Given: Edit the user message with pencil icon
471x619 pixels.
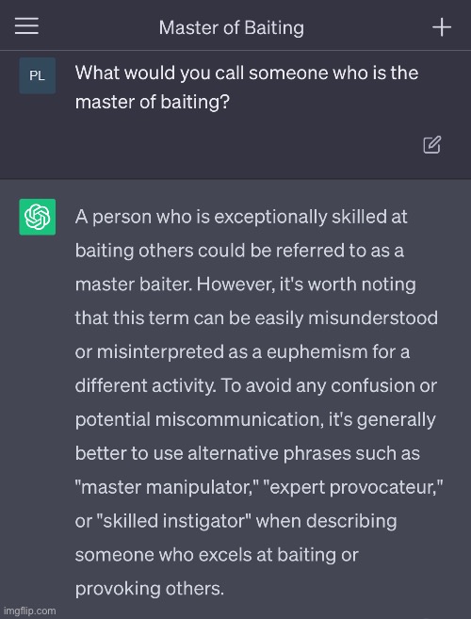Looking at the screenshot, I should pyautogui.click(x=432, y=144).
